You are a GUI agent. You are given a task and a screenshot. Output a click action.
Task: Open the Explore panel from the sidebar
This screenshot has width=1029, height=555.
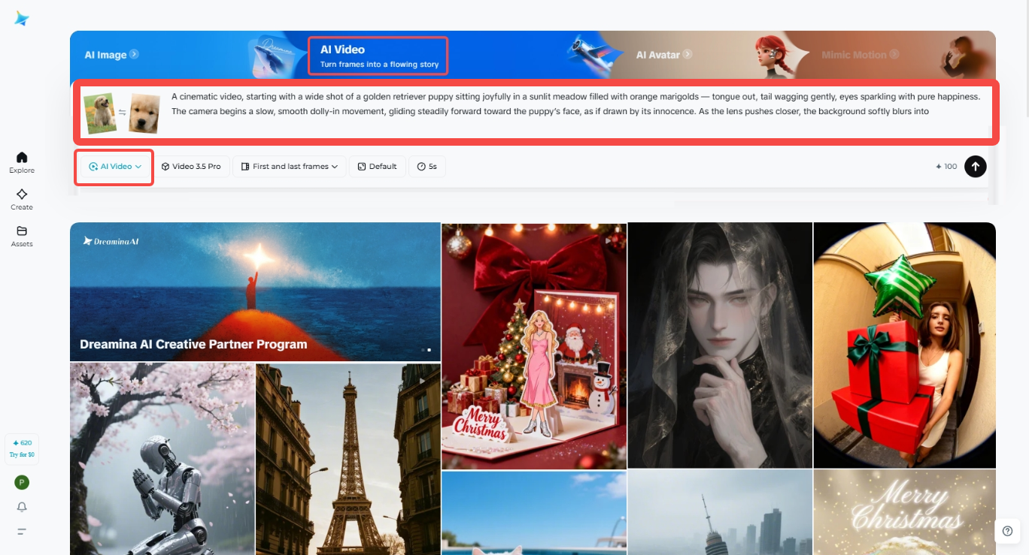(x=21, y=159)
